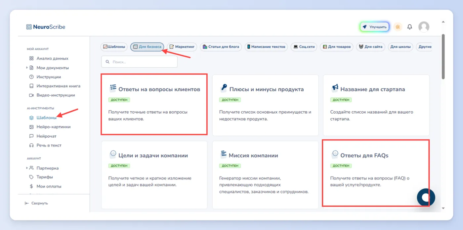463x230 pixels.
Task: Open Инструкции in sidebar
Action: [x=45, y=77]
